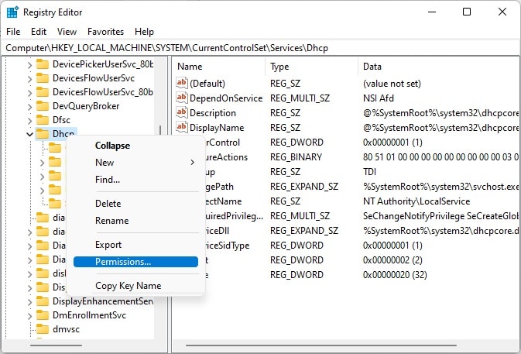Choose Export in the context menu
The width and height of the screenshot is (521, 354).
[135, 245]
